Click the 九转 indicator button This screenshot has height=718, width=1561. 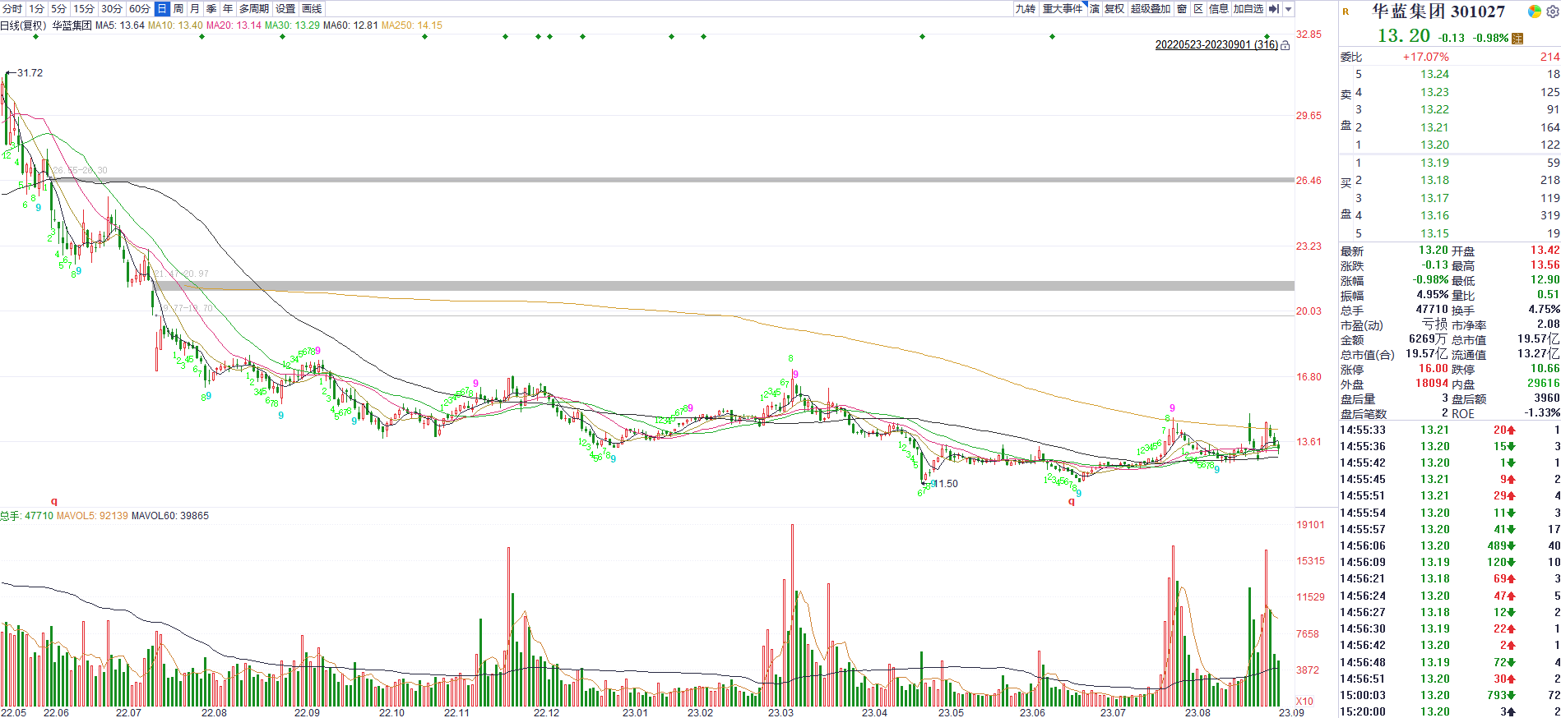coord(1026,9)
